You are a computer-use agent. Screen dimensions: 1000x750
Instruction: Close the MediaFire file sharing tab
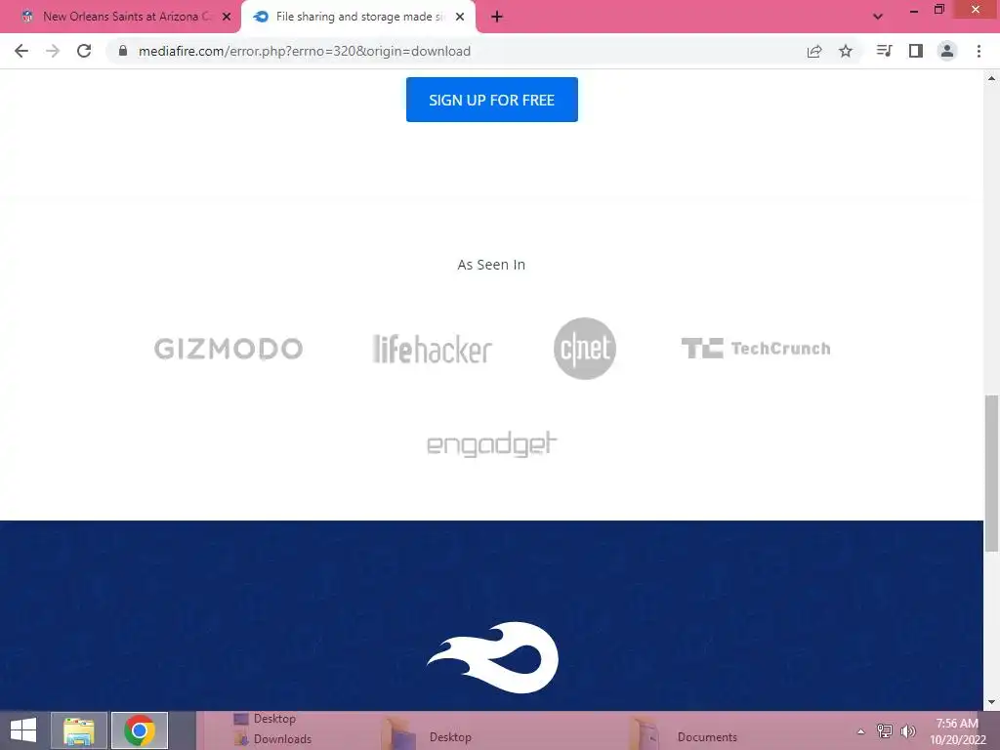[460, 17]
